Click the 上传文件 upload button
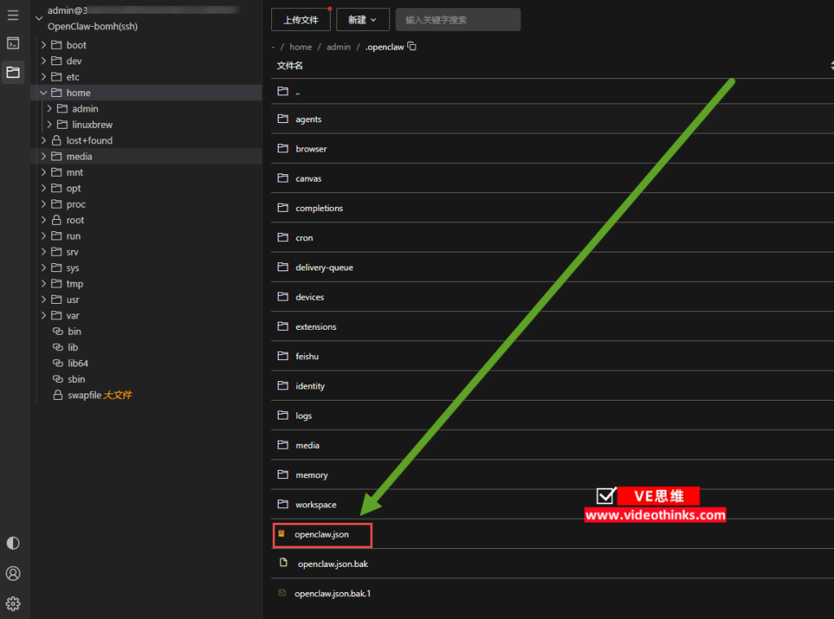This screenshot has width=834, height=619. coord(301,20)
